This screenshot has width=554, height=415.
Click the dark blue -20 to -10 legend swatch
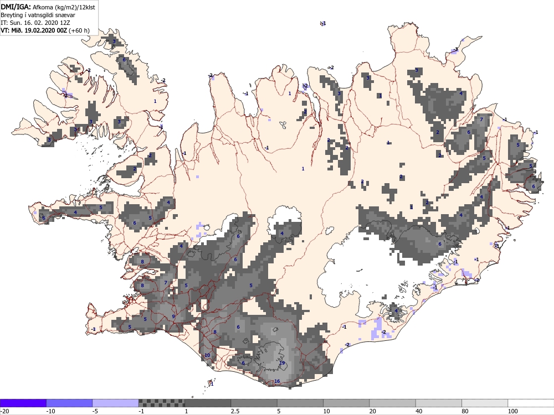23,403
